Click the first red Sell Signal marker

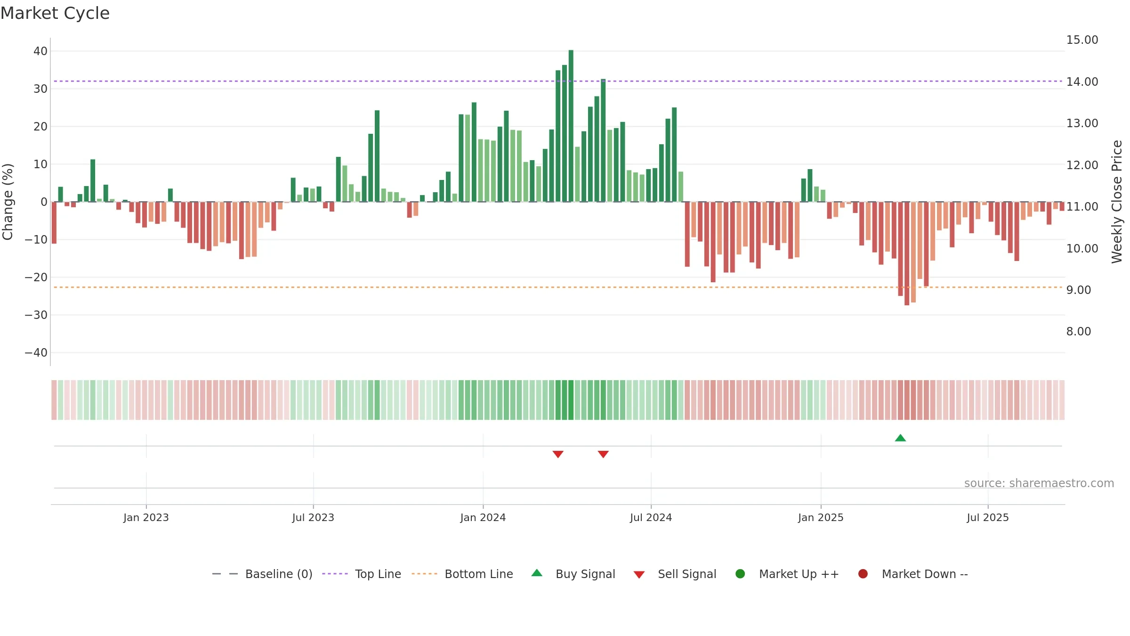[558, 454]
